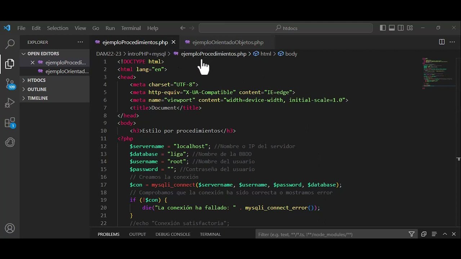Close ejemploProcedi... in Open Editors
461x259 pixels.
[32, 63]
